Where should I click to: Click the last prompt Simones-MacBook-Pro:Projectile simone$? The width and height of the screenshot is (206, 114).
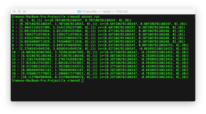click(46, 81)
